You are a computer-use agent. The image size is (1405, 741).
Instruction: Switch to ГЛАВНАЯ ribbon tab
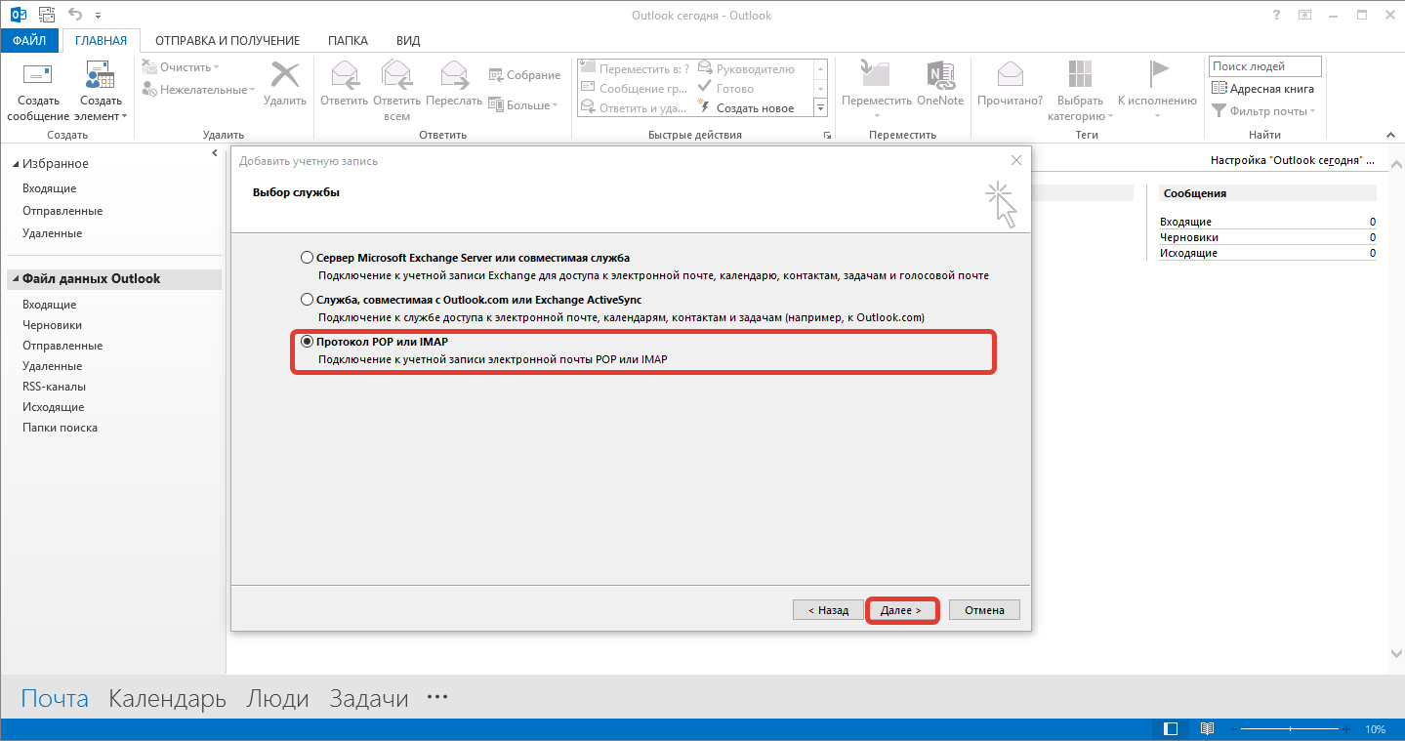(102, 41)
